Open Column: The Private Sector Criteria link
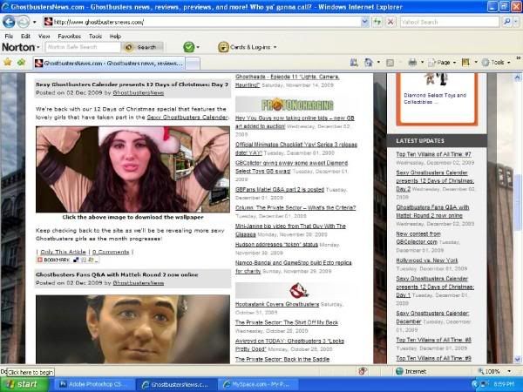Viewport: 523px width, 392px height. [x=295, y=207]
